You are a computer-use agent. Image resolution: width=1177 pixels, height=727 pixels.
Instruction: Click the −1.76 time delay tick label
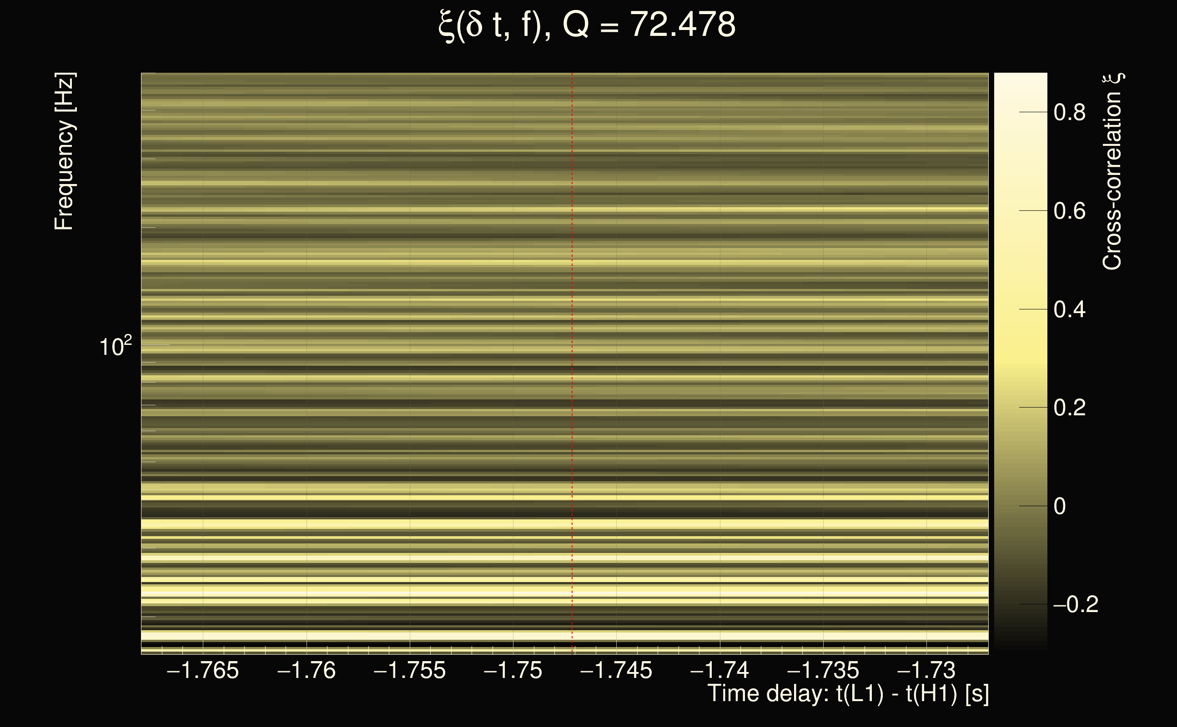[x=307, y=670]
